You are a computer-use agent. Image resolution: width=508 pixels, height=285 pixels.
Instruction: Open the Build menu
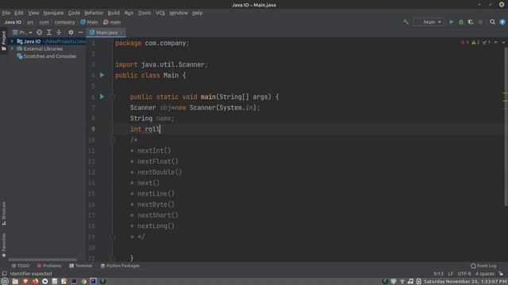pos(114,13)
